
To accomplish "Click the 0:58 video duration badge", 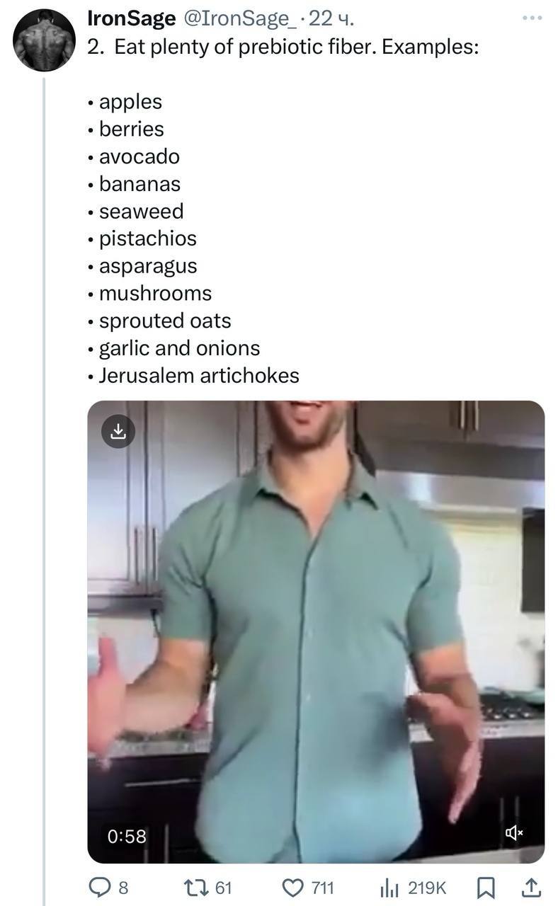I will [x=127, y=836].
